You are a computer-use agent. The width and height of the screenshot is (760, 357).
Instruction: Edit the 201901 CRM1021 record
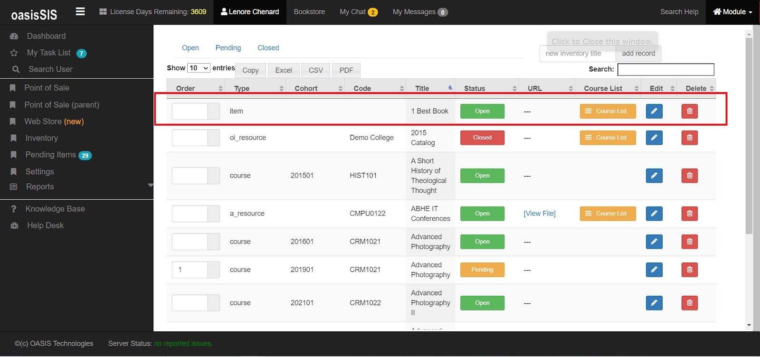654,270
